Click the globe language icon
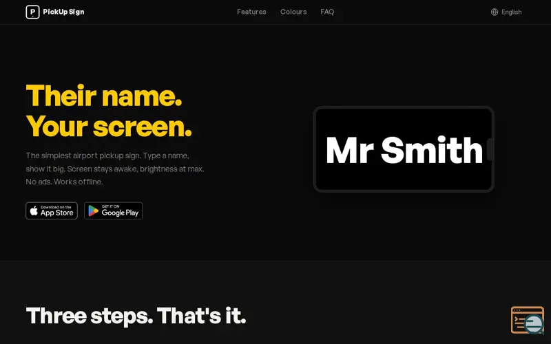Screen dimensions: 551x344 coord(495,12)
